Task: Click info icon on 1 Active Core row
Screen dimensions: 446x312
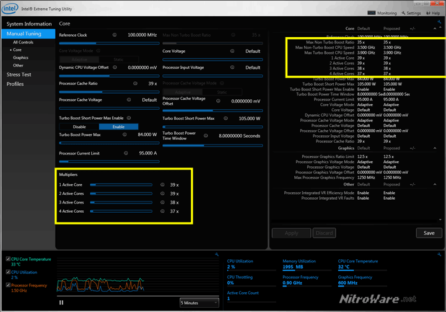Action: [x=162, y=185]
